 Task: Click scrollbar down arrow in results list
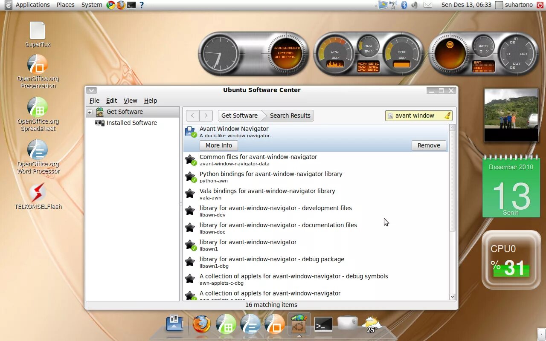(x=452, y=297)
